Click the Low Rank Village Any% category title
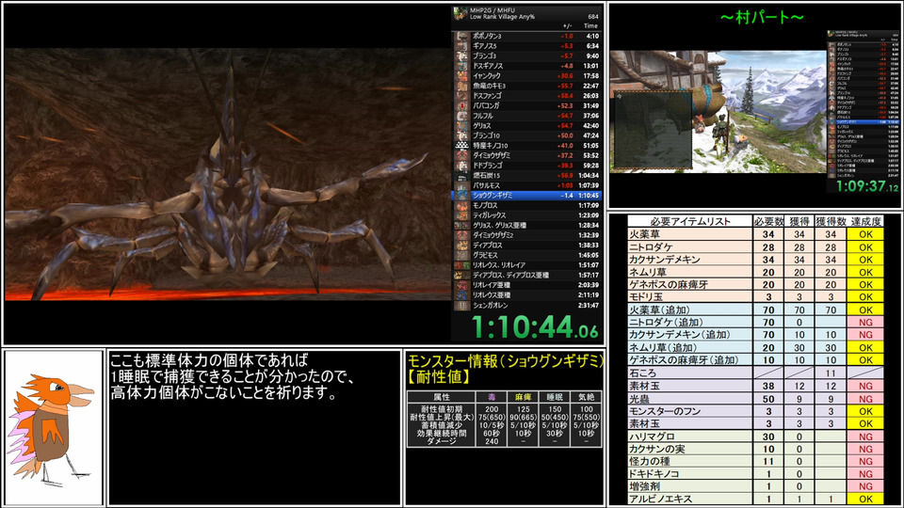This screenshot has height=508, width=904. tap(502, 17)
